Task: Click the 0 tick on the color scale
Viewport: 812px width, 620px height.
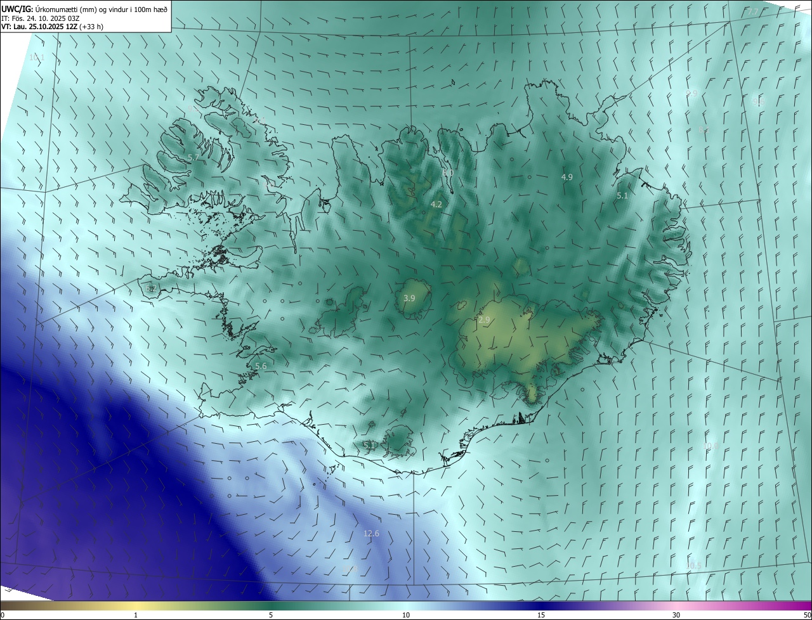Action: (x=3, y=615)
